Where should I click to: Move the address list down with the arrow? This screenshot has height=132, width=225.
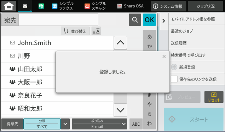[x=120, y=110]
